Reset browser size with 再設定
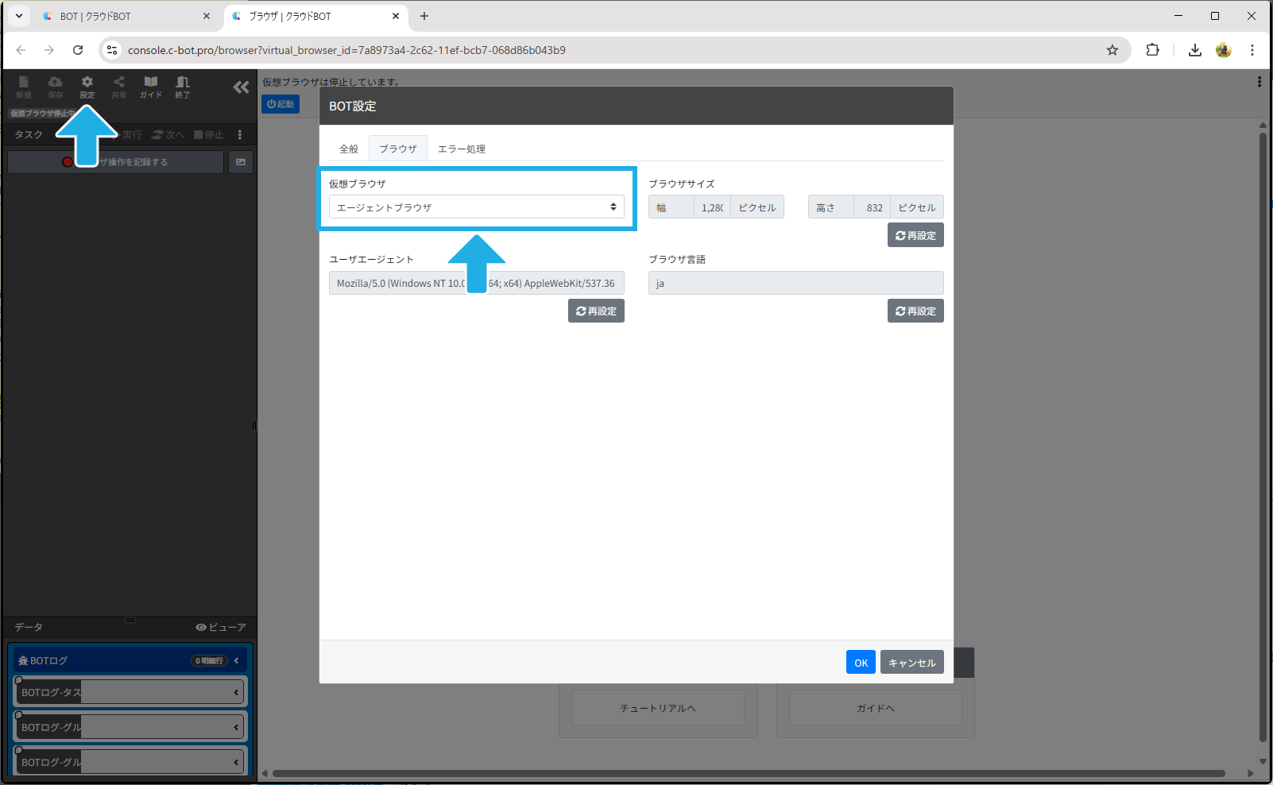1273x785 pixels. [x=915, y=235]
